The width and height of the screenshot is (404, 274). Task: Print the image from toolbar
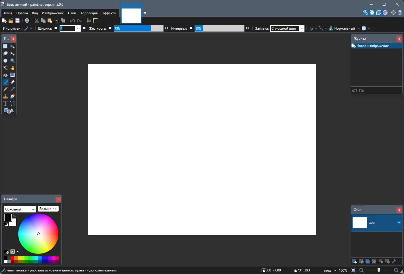(x=27, y=21)
